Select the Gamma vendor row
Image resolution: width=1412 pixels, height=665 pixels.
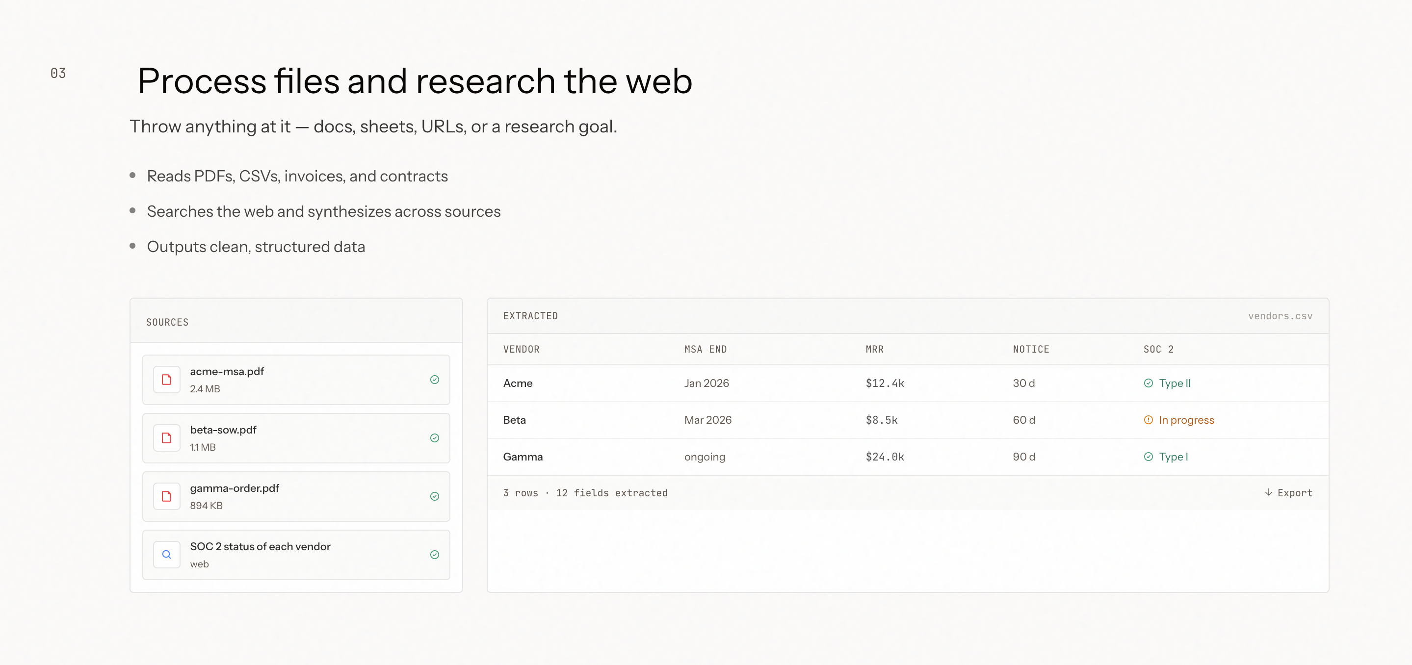(523, 457)
